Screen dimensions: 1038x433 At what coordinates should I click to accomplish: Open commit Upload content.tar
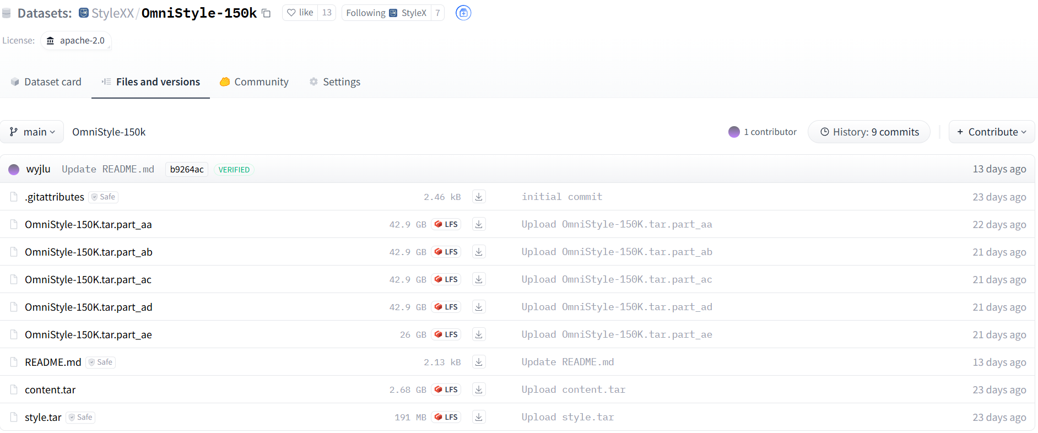click(574, 389)
